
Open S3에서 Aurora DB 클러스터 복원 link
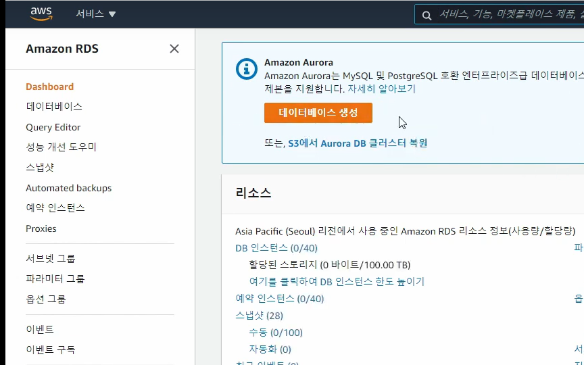click(358, 143)
